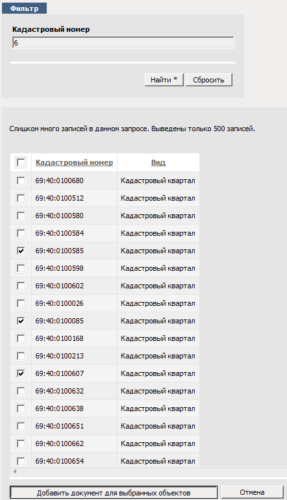Click the Найти search button
Viewport: 287px width, 500px height.
(164, 80)
